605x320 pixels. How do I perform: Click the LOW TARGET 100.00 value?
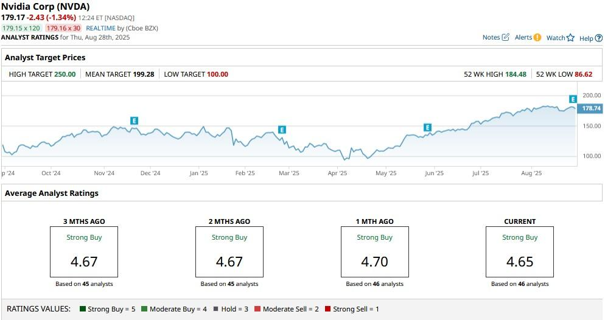(x=218, y=74)
